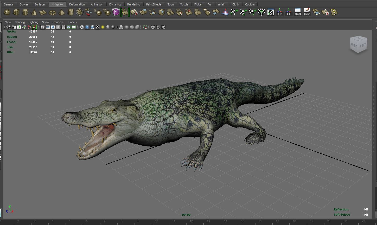
Task: Create a polygon pipe from the shelf
Action: (x=71, y=12)
